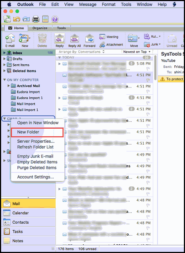Choose Purge Deleted Items
This screenshot has width=185, height=253.
click(37, 168)
